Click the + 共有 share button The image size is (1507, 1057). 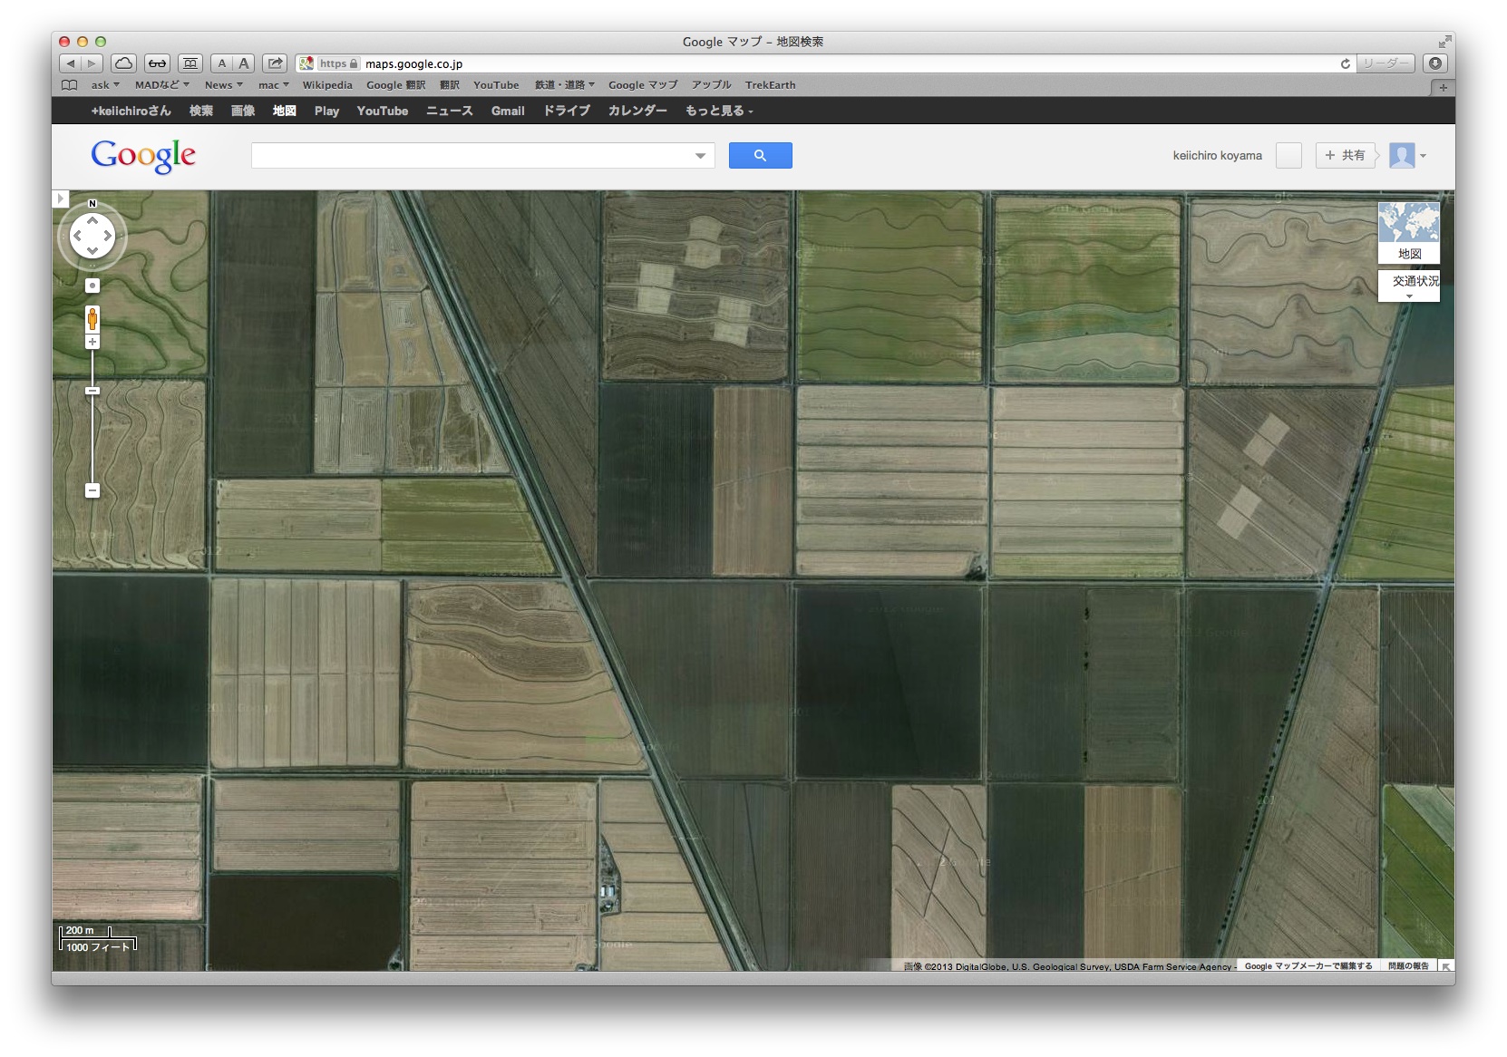[x=1346, y=156]
